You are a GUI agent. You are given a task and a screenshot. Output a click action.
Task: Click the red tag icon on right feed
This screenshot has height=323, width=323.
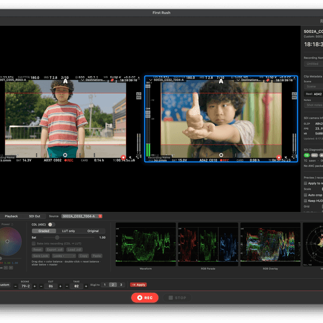pos(268,80)
